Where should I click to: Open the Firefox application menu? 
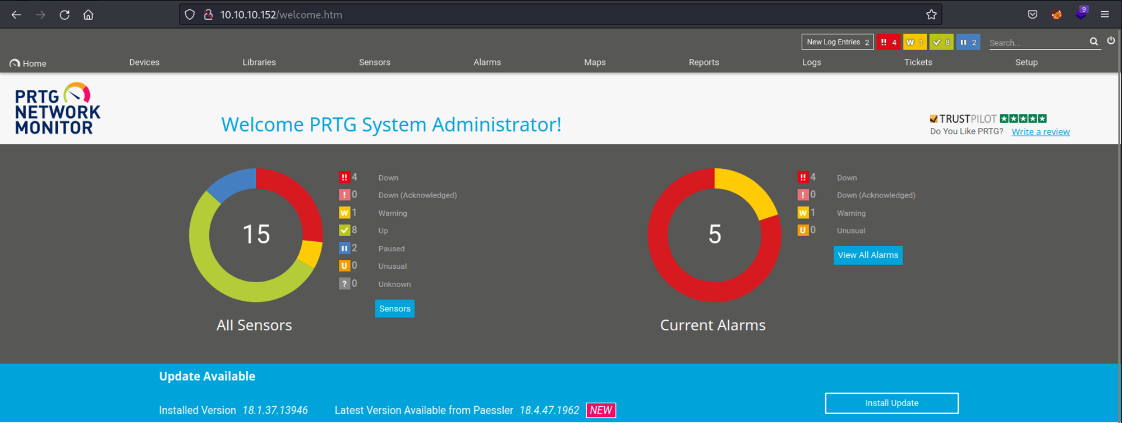[x=1105, y=15]
